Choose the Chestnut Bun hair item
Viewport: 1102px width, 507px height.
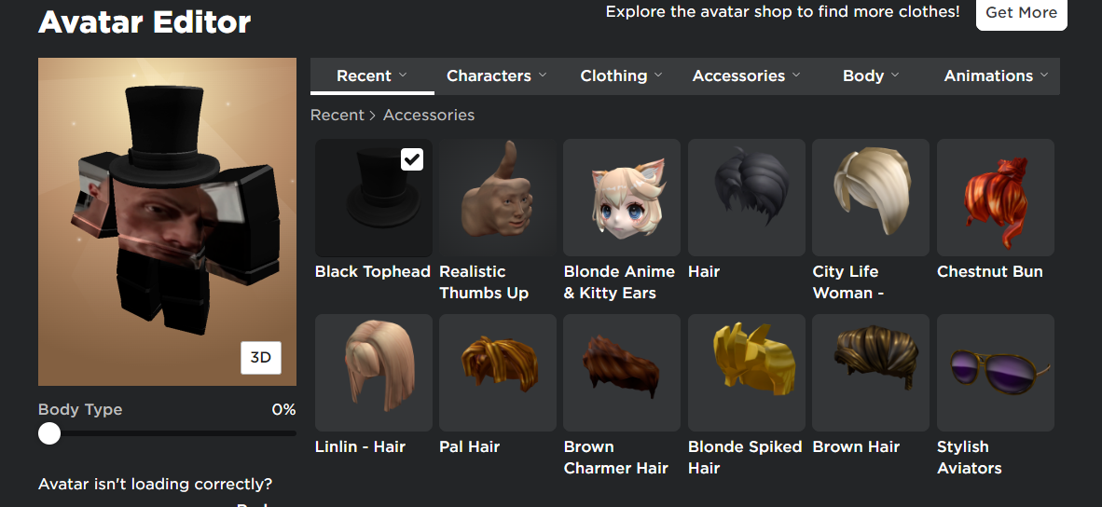[995, 198]
